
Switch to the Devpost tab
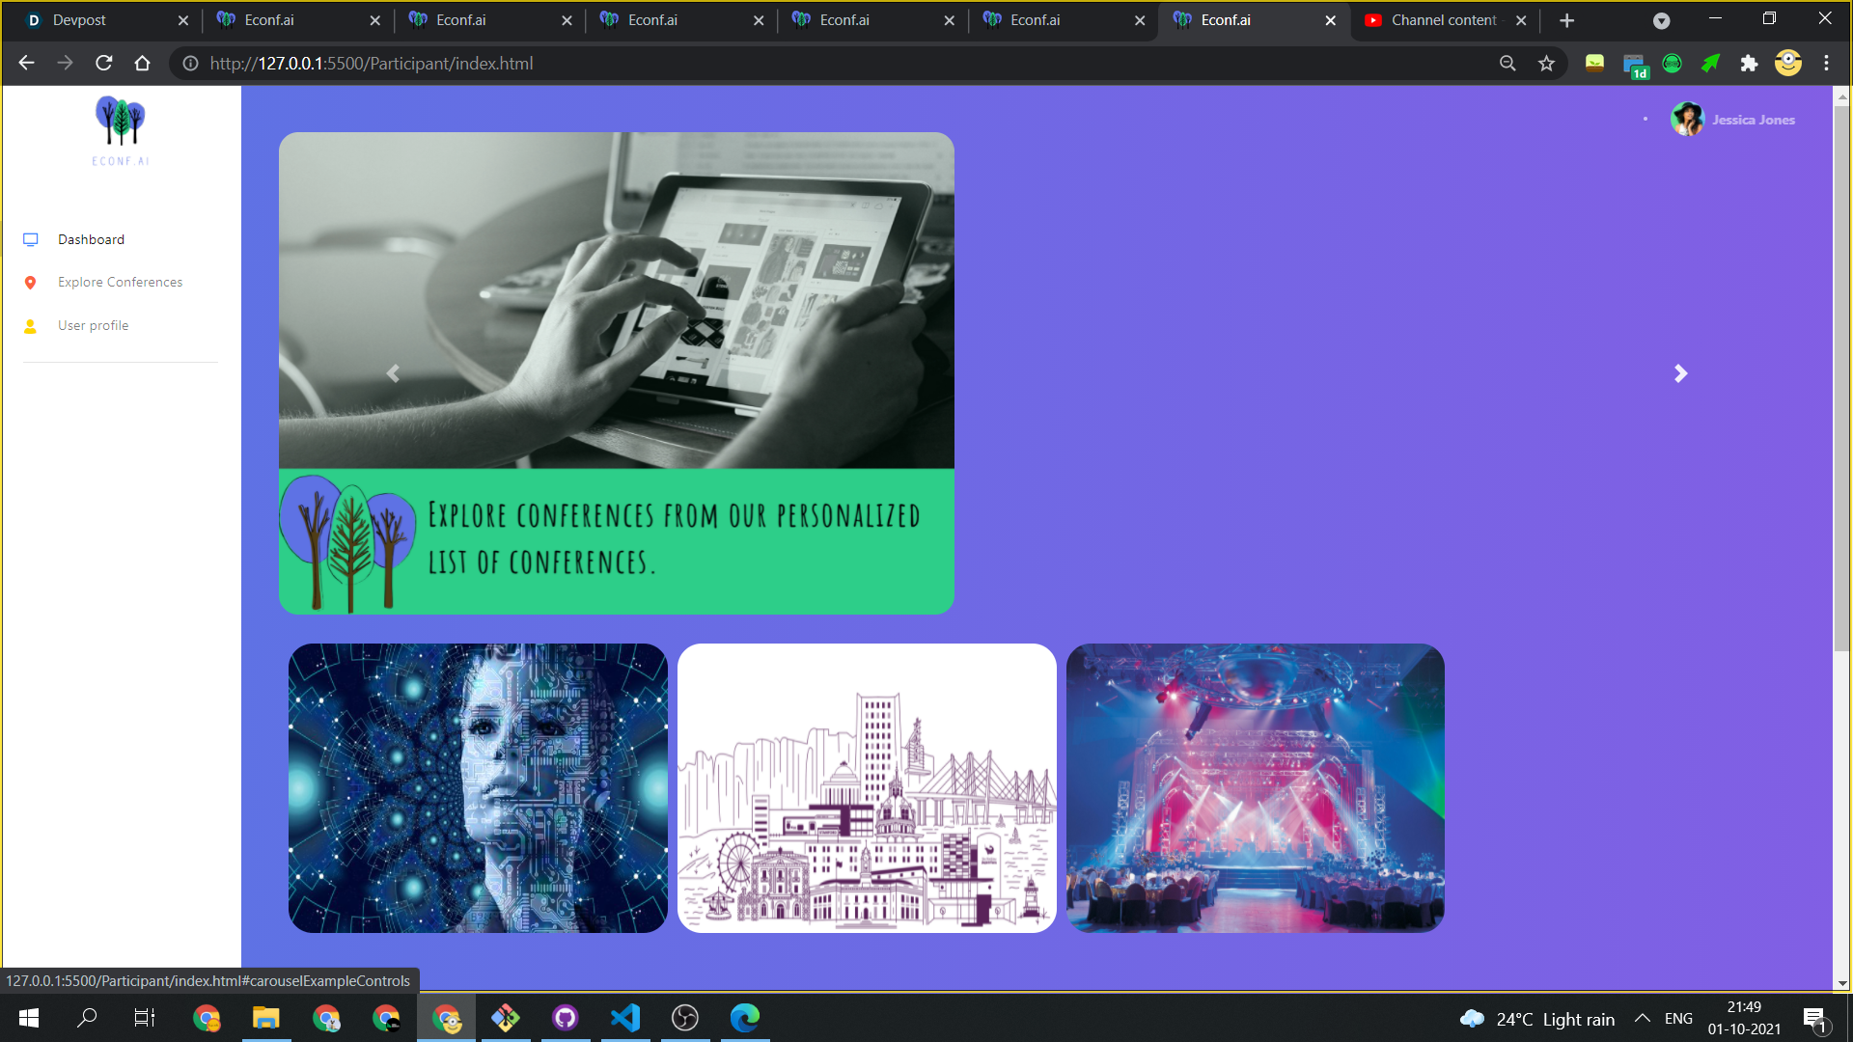[x=79, y=20]
